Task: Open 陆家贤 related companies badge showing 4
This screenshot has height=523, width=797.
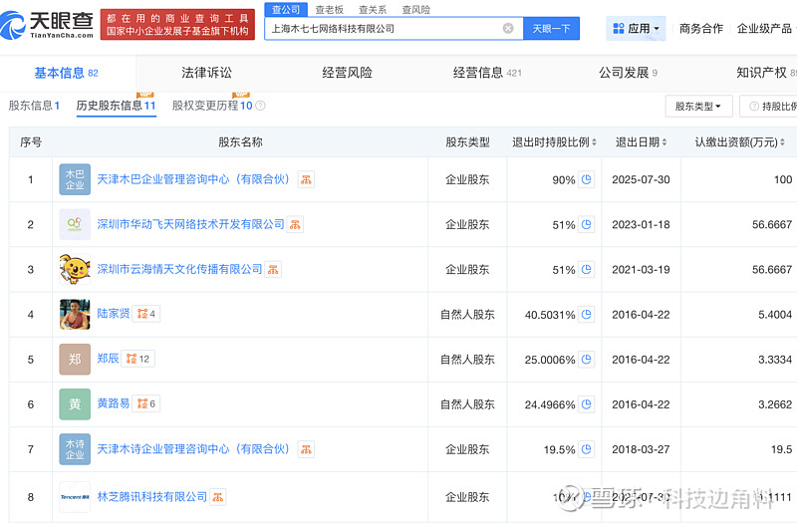Action: click(x=146, y=314)
